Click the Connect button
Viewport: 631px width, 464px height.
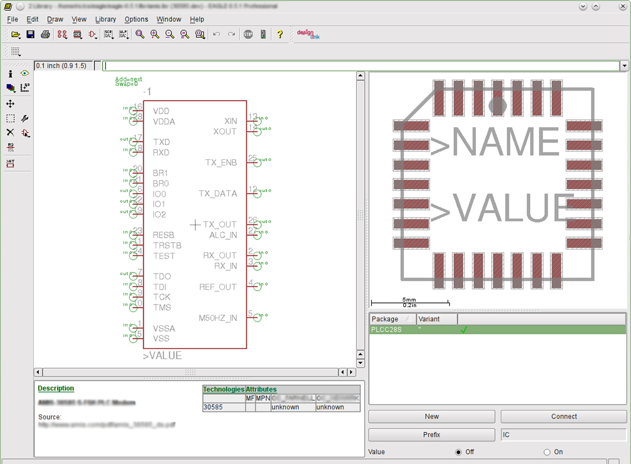coord(563,417)
